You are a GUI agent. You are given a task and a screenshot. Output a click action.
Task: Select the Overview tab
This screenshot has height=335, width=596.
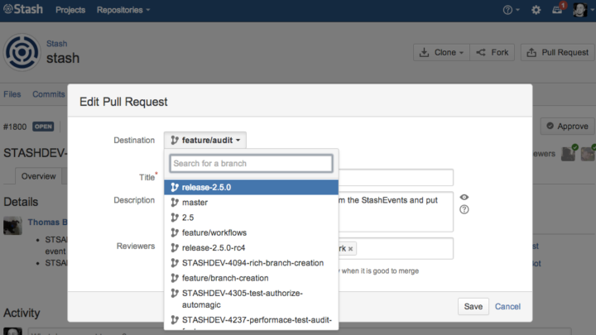[38, 176]
